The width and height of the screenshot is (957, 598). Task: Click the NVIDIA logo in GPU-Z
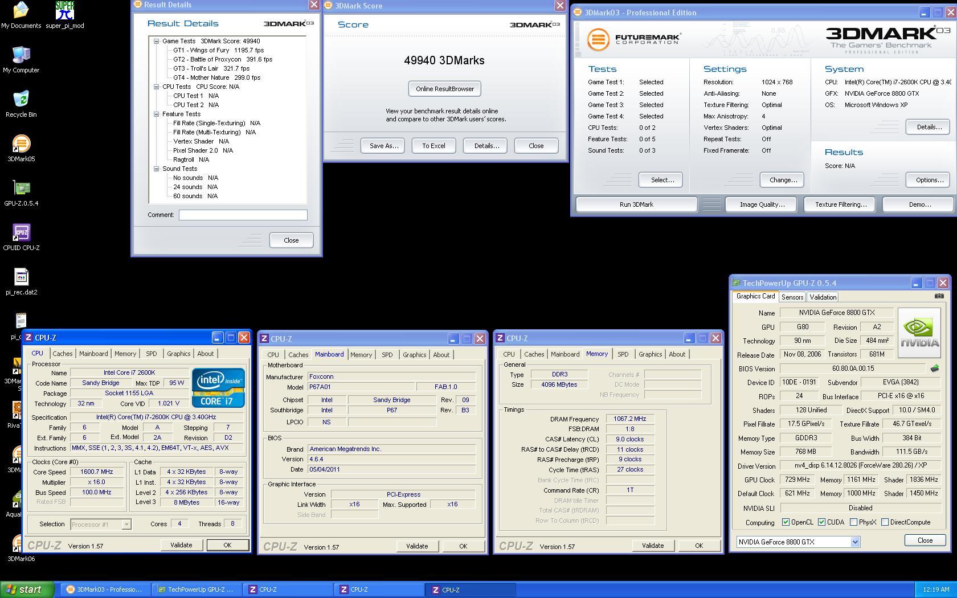(919, 333)
